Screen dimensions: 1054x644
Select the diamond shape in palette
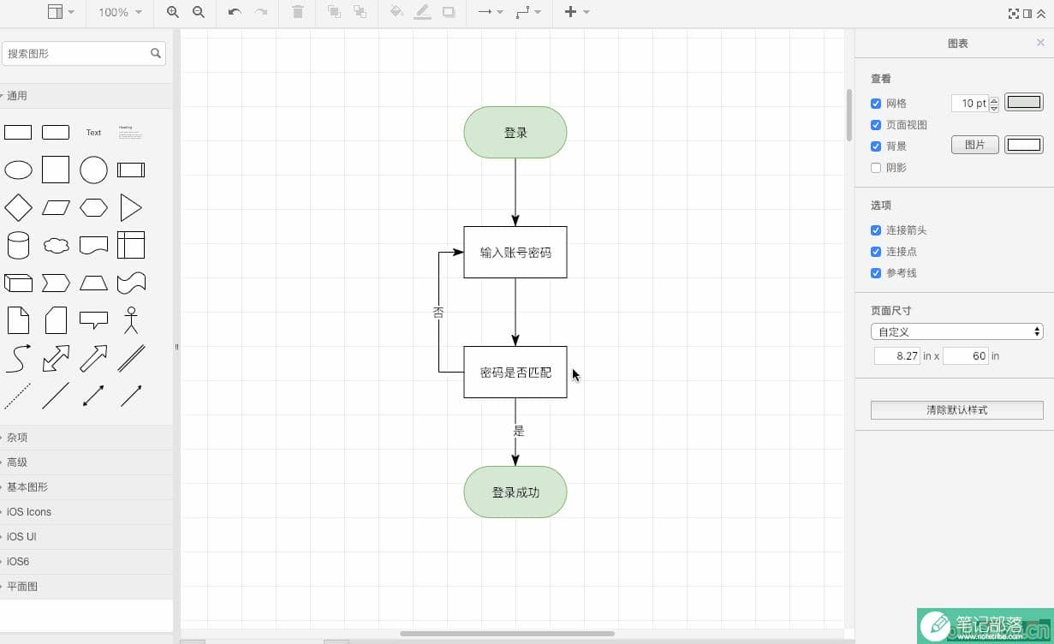[18, 207]
